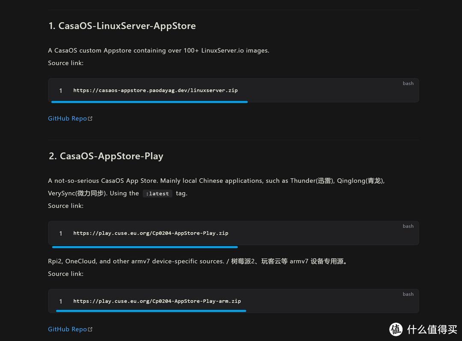Select the Cp0204-AppStore-Play.zip source URL
This screenshot has width=462, height=341.
pos(151,233)
